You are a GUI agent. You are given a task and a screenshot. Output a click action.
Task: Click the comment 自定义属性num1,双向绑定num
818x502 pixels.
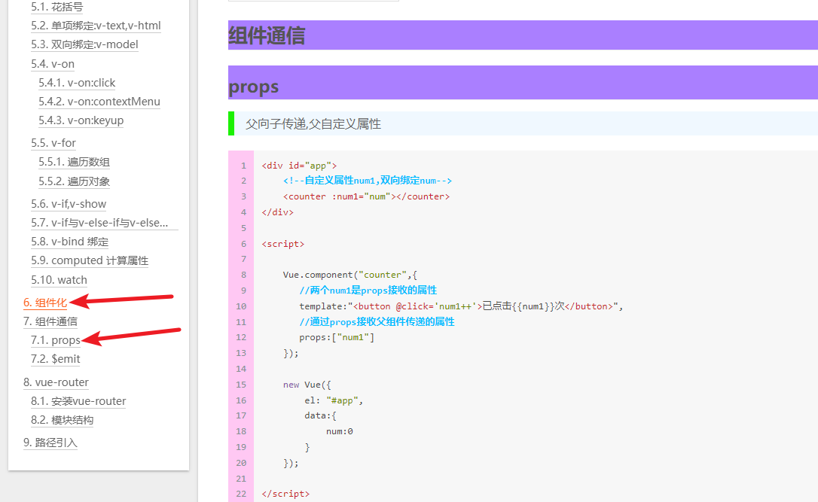[x=368, y=181]
